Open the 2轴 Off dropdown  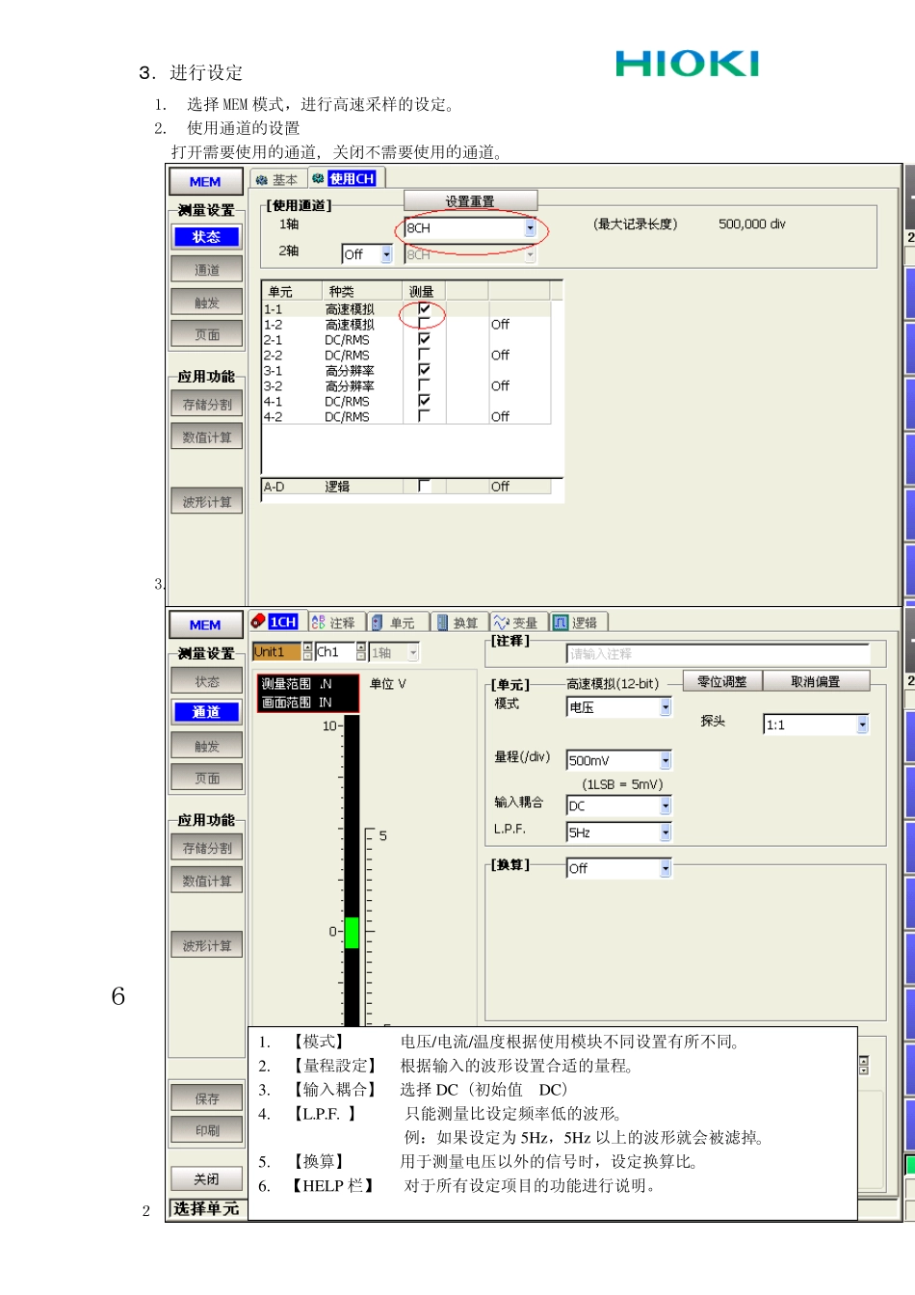click(x=386, y=254)
